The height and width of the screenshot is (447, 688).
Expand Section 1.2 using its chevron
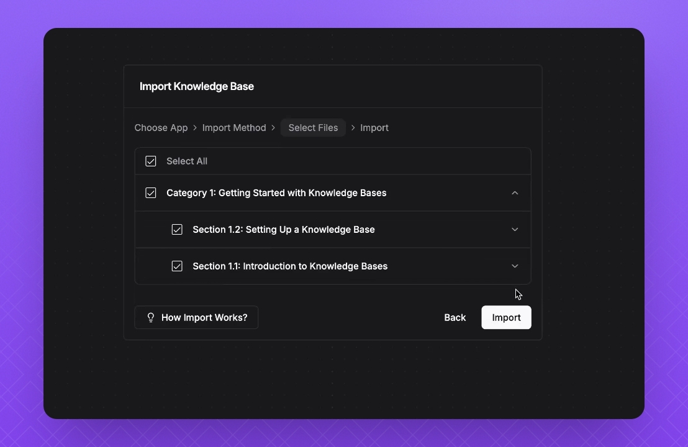[x=515, y=230]
